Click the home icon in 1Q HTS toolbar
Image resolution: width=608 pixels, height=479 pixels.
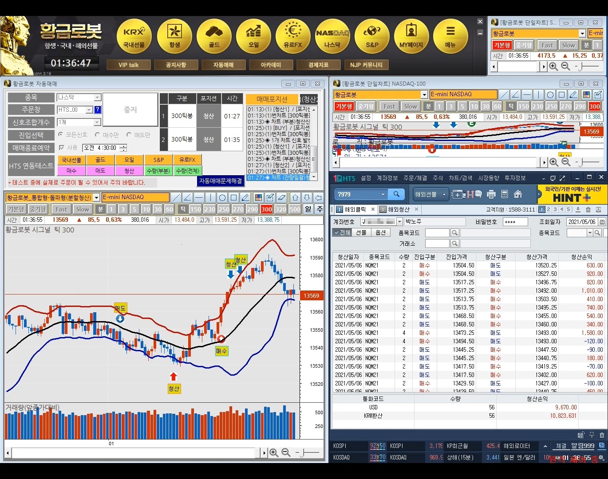517,194
